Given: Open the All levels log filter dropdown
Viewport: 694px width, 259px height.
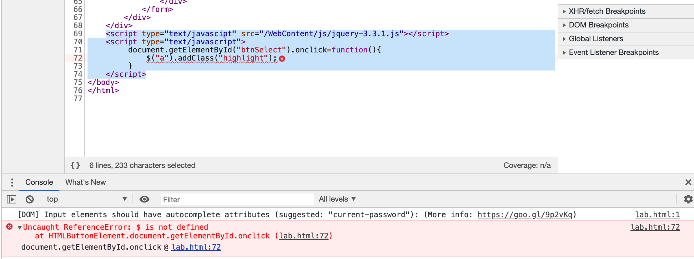Looking at the screenshot, I should click(x=337, y=199).
